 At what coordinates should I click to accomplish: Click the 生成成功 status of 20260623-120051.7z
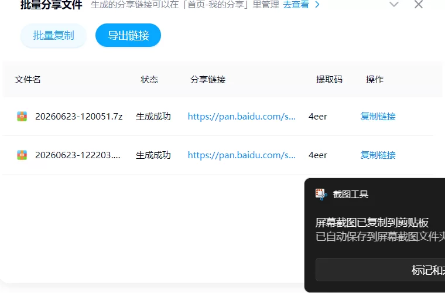coord(153,117)
